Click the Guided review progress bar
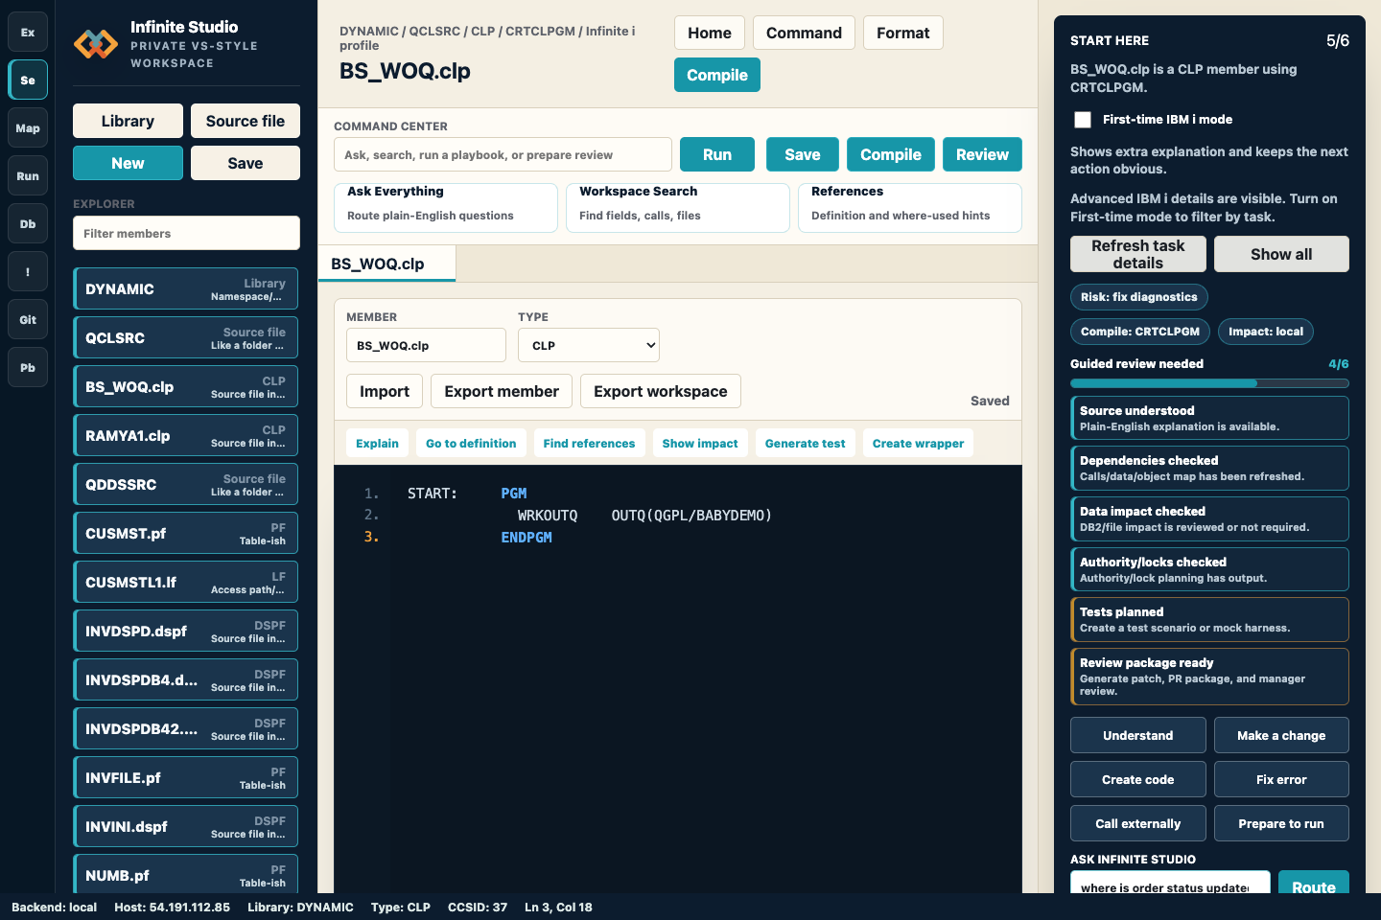 (x=1209, y=383)
